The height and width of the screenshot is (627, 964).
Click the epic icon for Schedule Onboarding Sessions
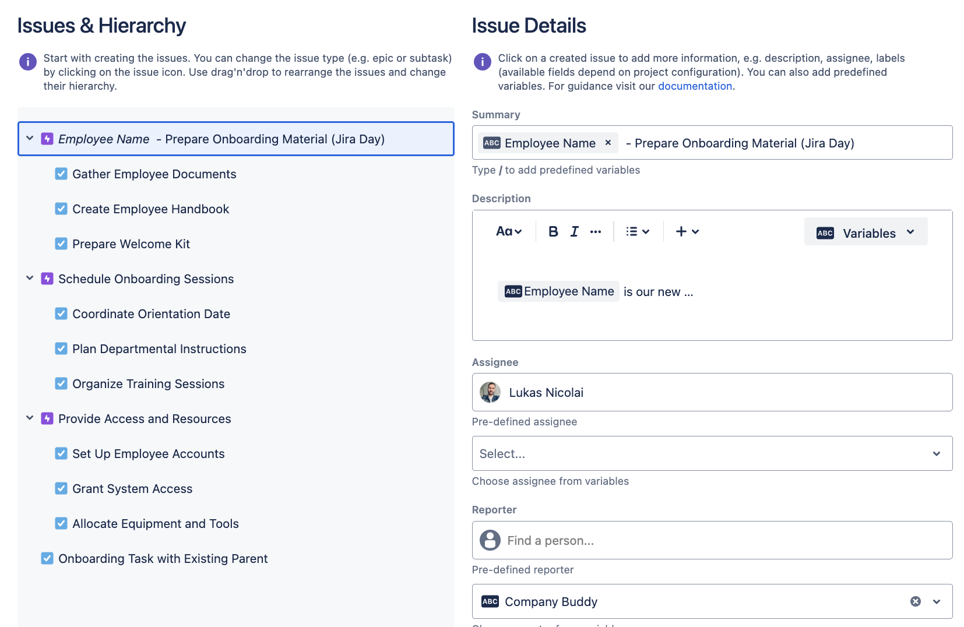click(x=47, y=279)
